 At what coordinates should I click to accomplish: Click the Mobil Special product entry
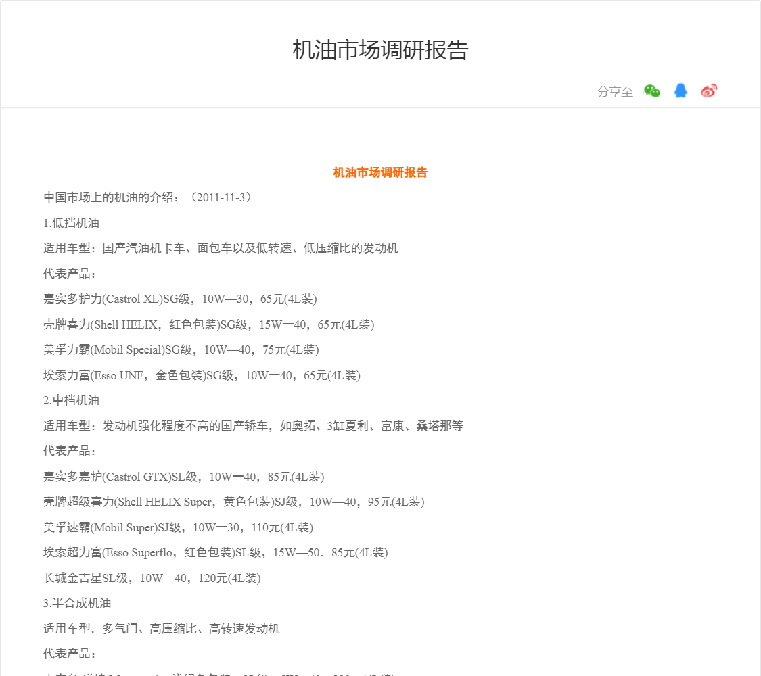tap(181, 349)
